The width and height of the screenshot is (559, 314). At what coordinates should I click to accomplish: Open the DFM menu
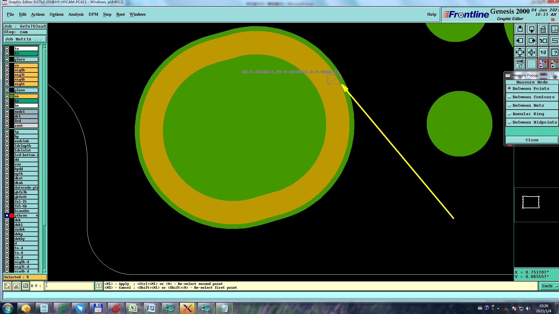click(x=93, y=14)
